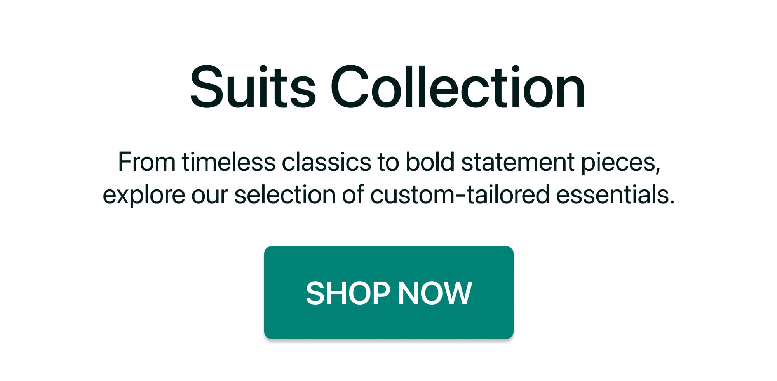
Task: Click the word "From" starting the description
Action: [146, 161]
